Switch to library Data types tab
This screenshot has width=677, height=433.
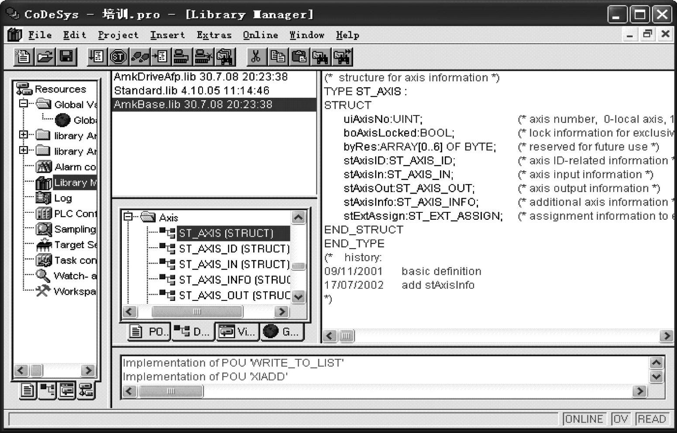(192, 332)
